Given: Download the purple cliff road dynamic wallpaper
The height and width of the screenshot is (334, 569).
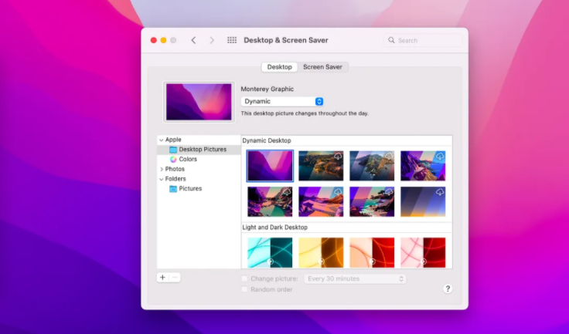Looking at the screenshot, I should [x=440, y=156].
